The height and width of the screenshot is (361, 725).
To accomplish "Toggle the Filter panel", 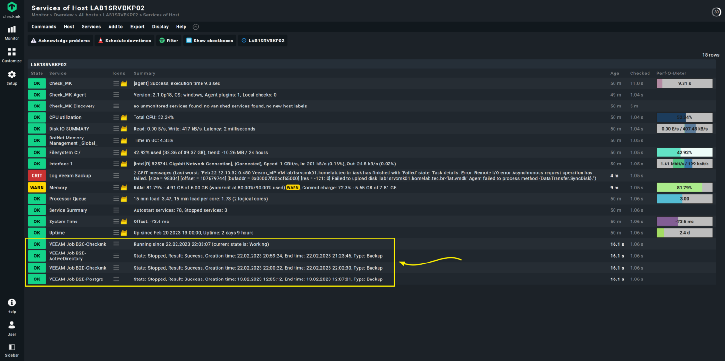I will 169,41.
